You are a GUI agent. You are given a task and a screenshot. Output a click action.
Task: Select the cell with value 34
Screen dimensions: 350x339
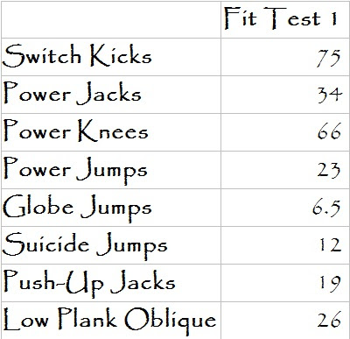[x=285, y=95]
